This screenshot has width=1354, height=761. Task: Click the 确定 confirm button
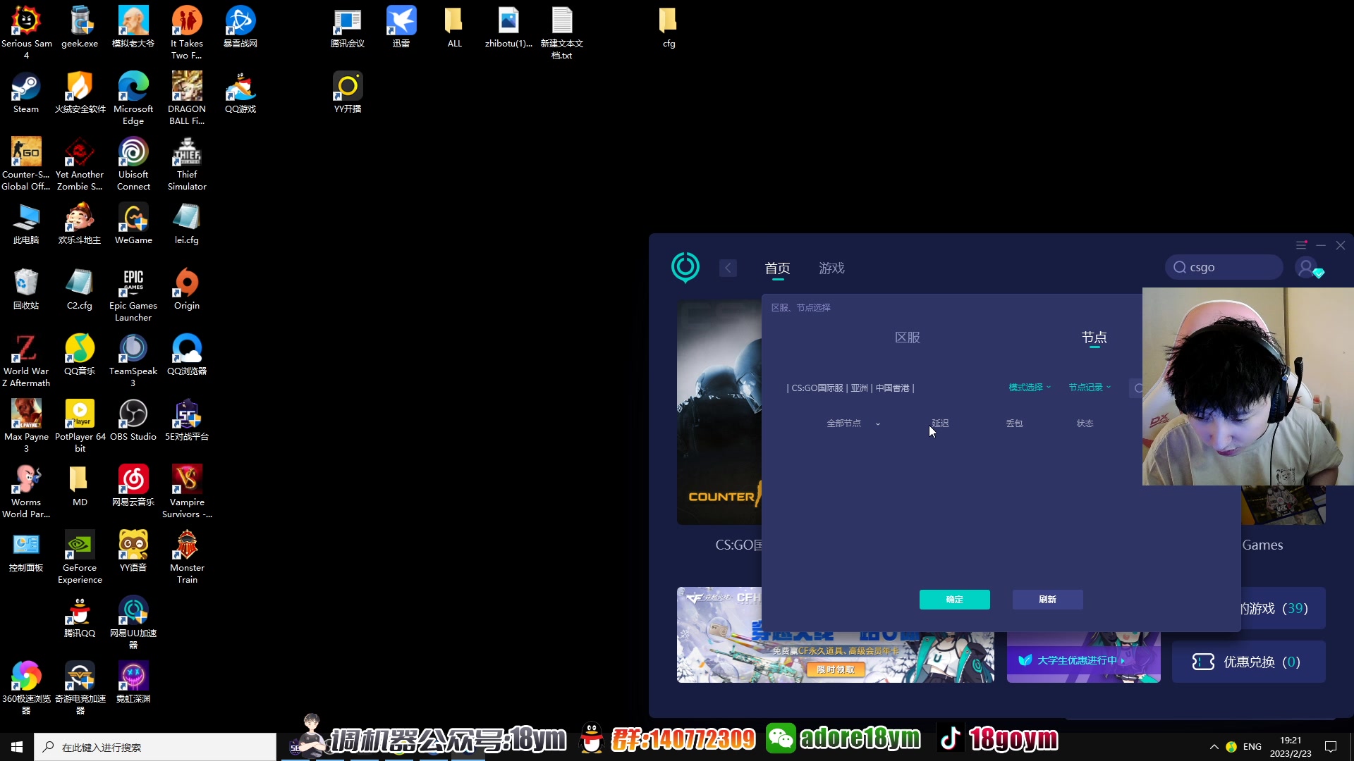(x=955, y=600)
